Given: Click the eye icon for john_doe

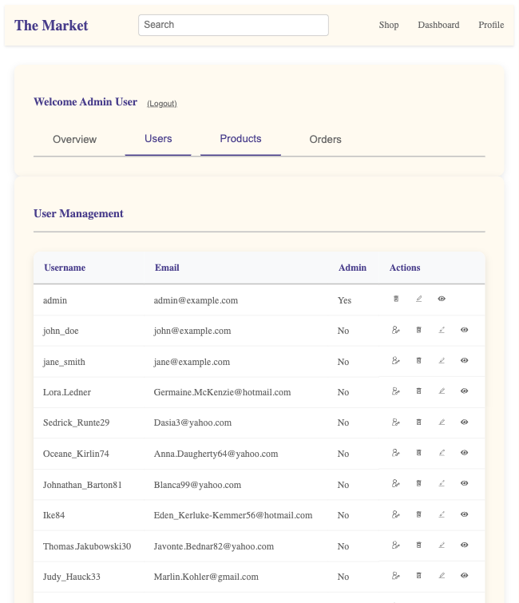Looking at the screenshot, I should point(465,330).
